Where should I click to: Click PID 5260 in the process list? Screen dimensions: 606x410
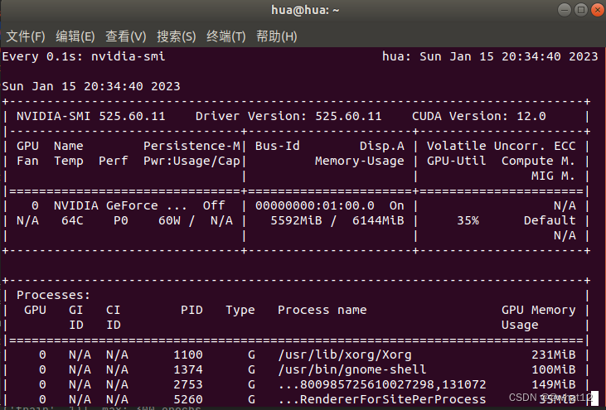188,399
